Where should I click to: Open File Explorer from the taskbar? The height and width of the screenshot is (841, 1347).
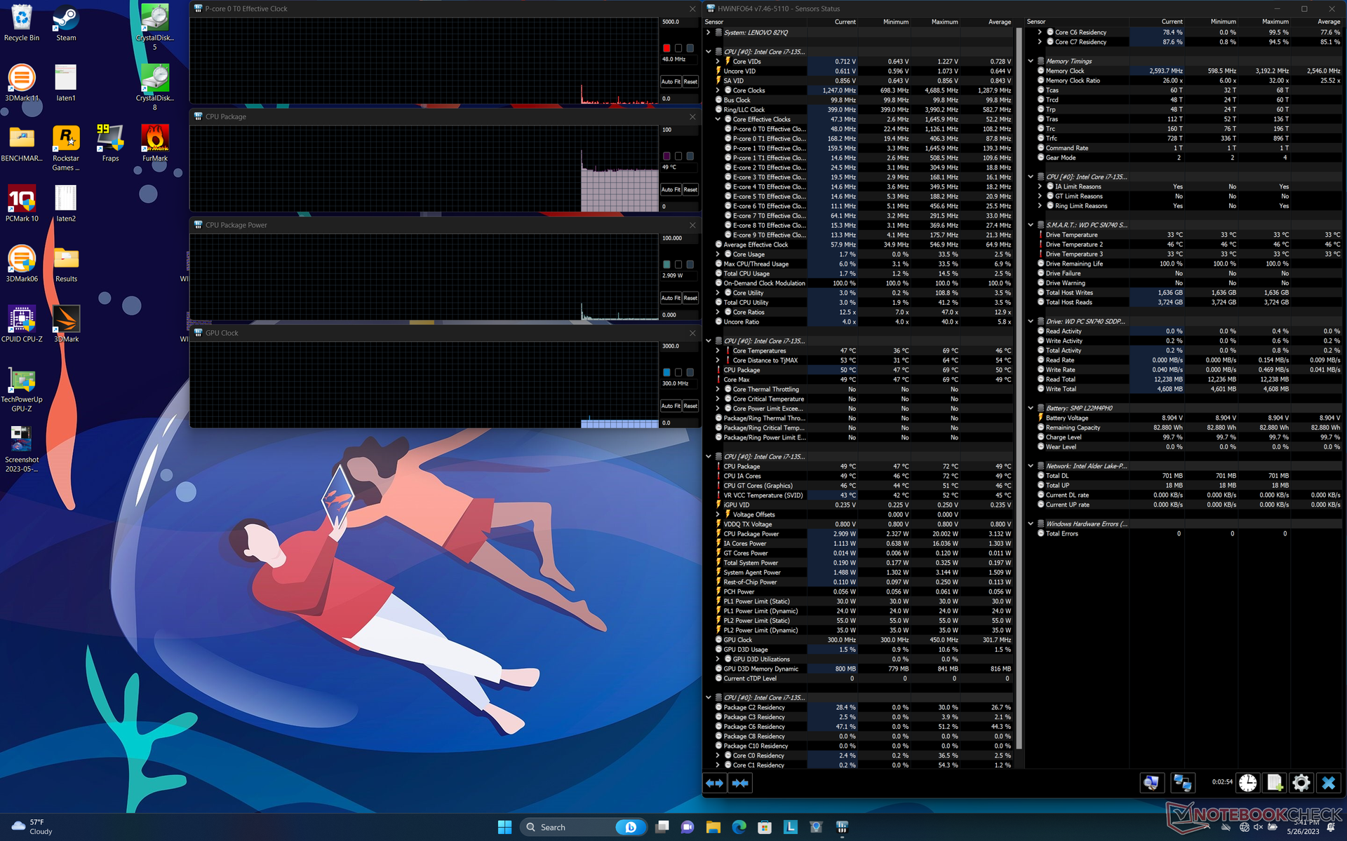(713, 827)
